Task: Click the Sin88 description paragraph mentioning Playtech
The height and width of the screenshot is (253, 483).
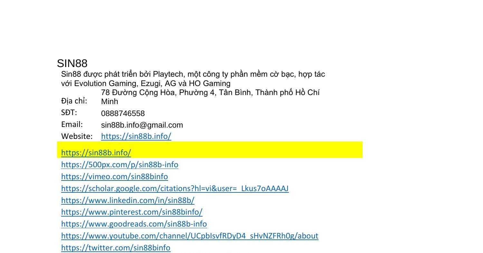Action: (x=193, y=74)
